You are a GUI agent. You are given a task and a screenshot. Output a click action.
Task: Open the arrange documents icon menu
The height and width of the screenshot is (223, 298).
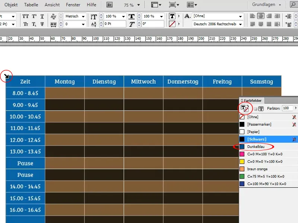point(192,5)
